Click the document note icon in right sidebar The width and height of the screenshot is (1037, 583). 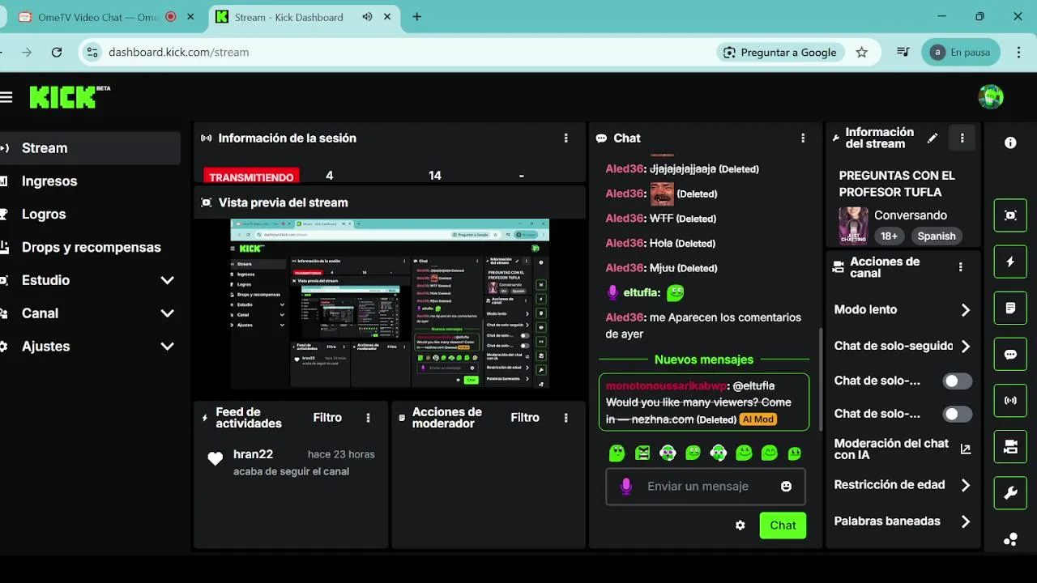[1010, 308]
